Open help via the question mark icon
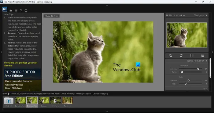This screenshot has height=113, width=214. point(21,10)
